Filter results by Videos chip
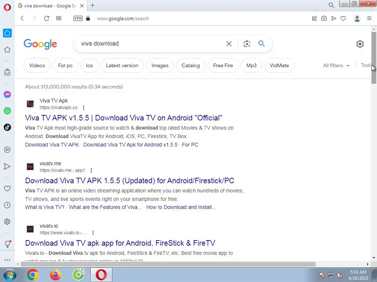The height and width of the screenshot is (282, 377). click(x=37, y=65)
